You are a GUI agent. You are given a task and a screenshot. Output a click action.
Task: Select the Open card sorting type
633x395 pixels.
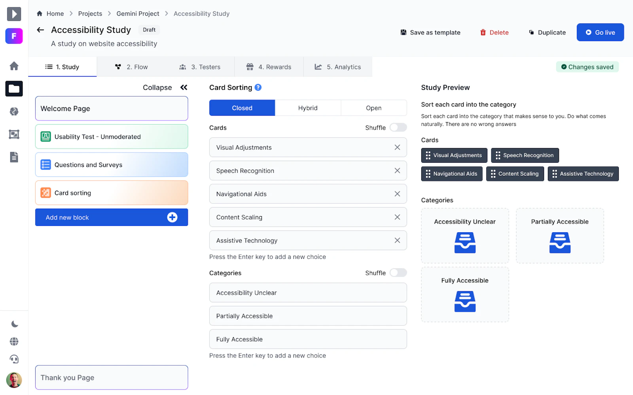(373, 108)
